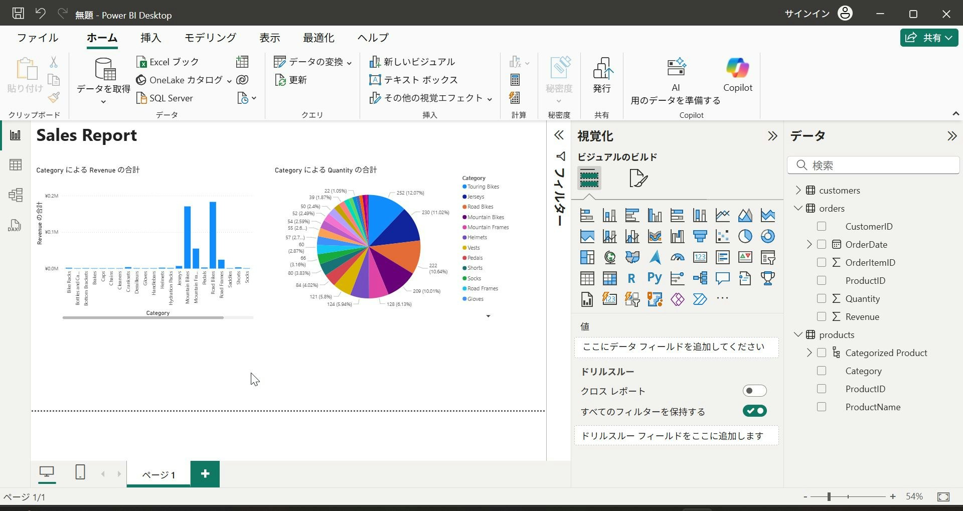Select the funnel chart visual

(x=700, y=236)
